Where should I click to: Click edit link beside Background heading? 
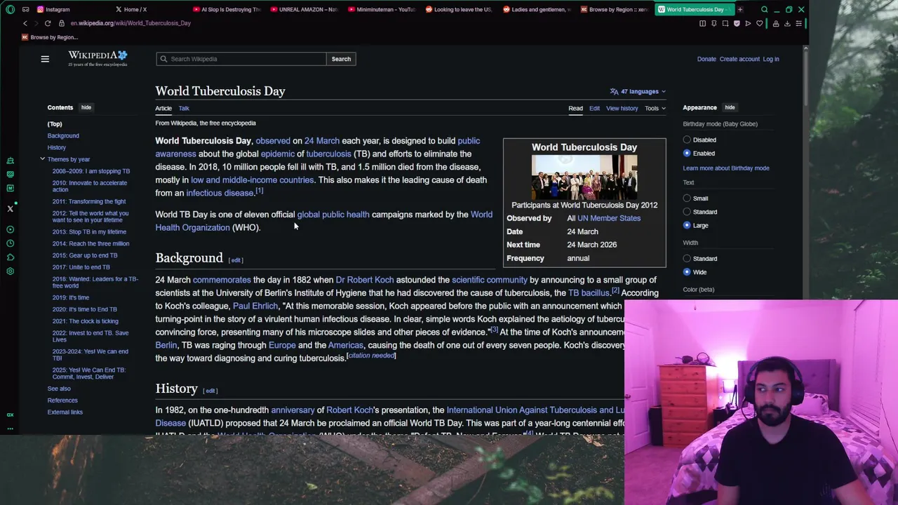coord(236,260)
